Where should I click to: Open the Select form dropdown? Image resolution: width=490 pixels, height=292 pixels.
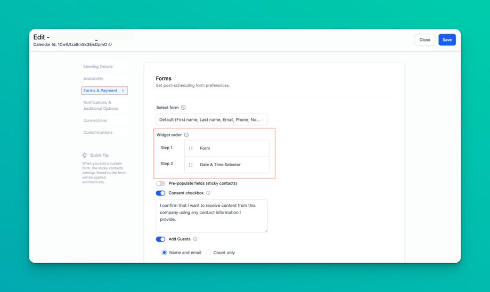(211, 120)
